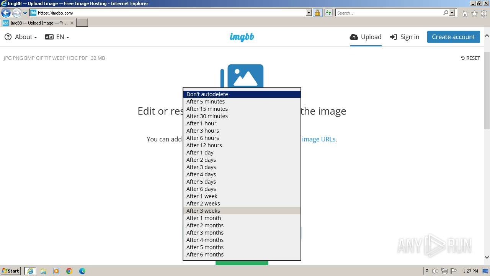Open Favorites star icon

[474, 13]
